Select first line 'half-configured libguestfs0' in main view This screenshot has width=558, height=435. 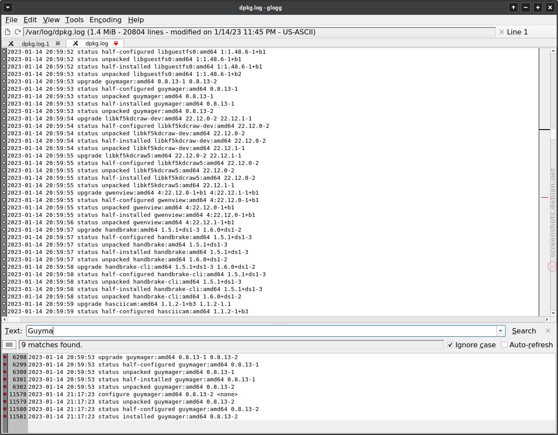coord(137,51)
